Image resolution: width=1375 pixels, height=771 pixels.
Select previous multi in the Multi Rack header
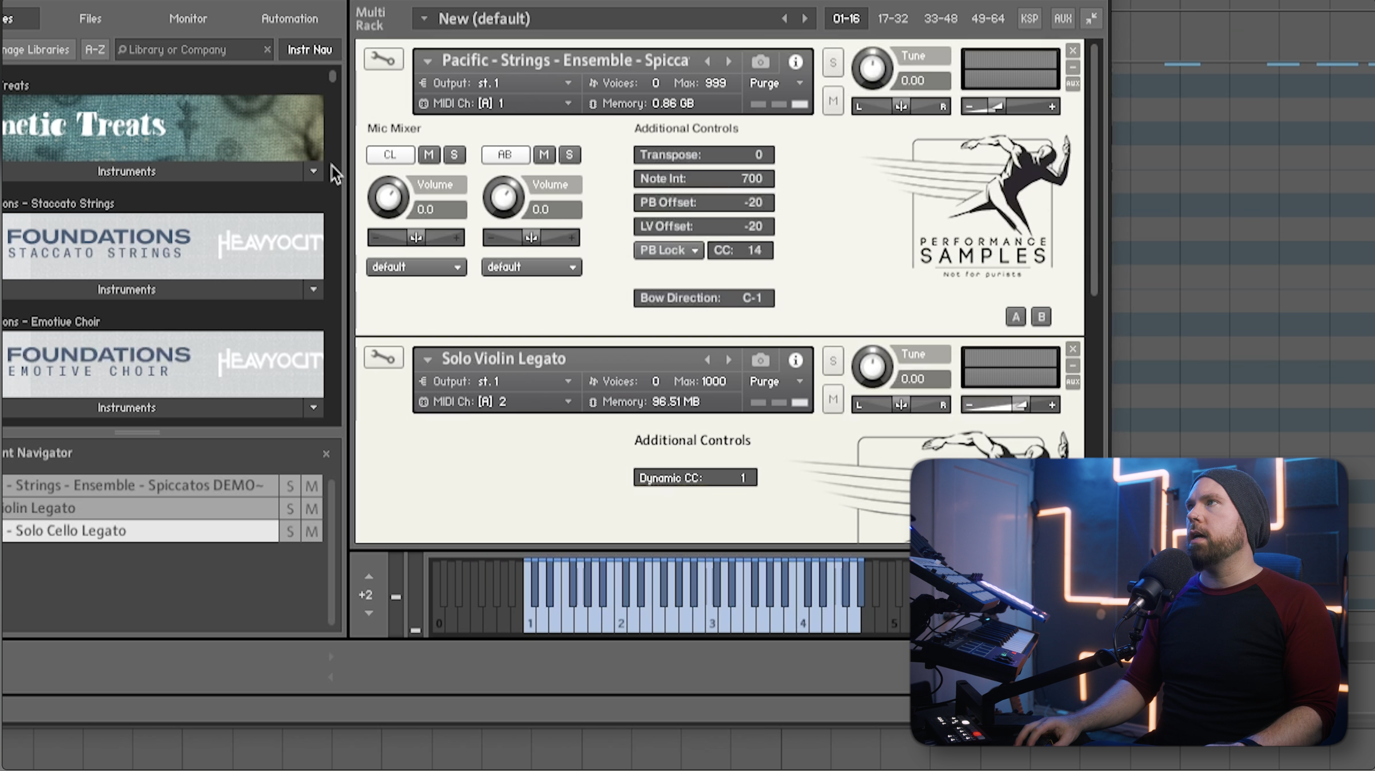784,19
